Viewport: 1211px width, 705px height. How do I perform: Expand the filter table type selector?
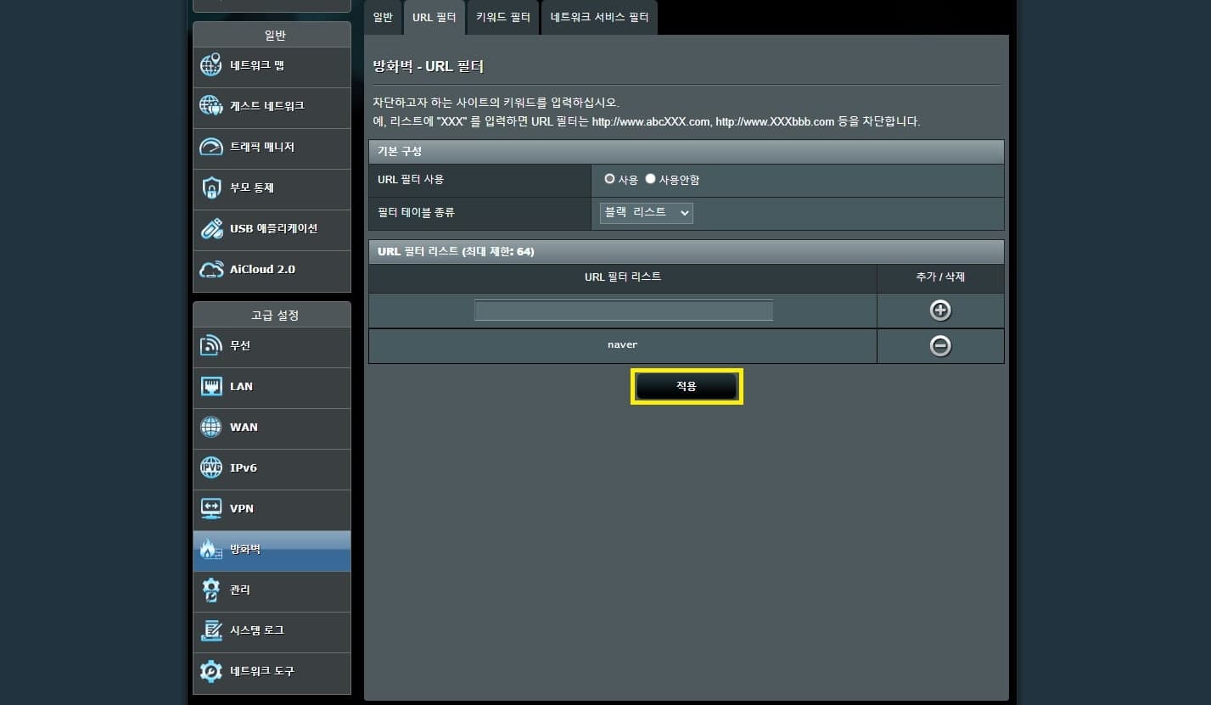click(644, 213)
